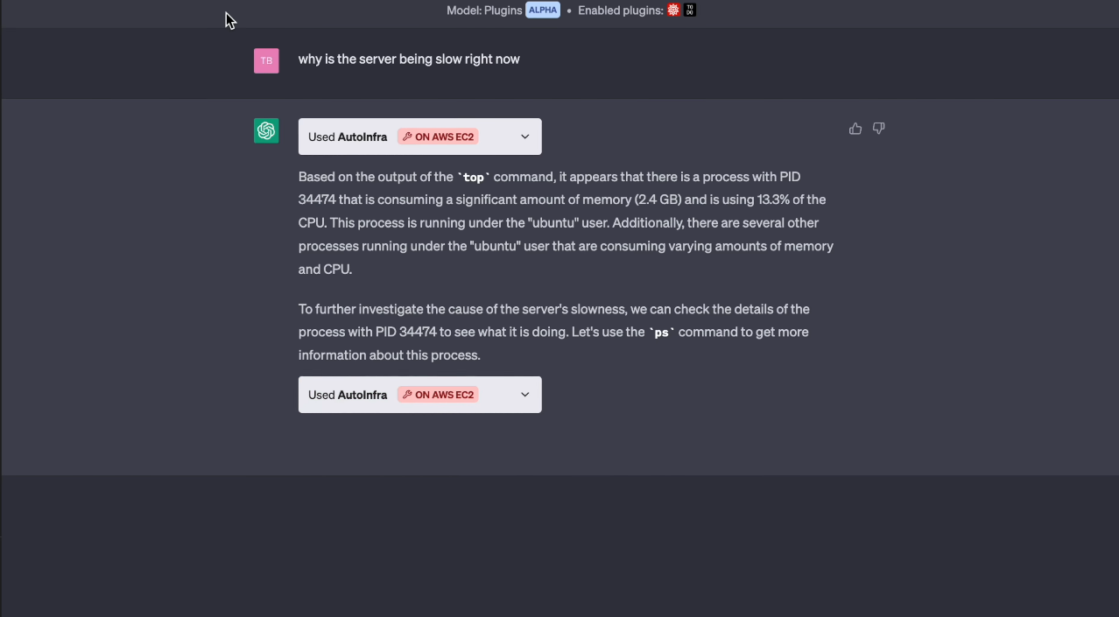Screen dimensions: 1119x617
Task: Click the red gear plugin icon
Action: click(x=673, y=11)
